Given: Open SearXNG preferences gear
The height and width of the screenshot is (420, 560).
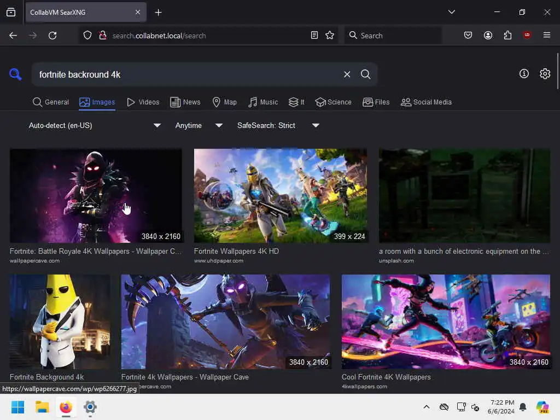Looking at the screenshot, I should 545,74.
